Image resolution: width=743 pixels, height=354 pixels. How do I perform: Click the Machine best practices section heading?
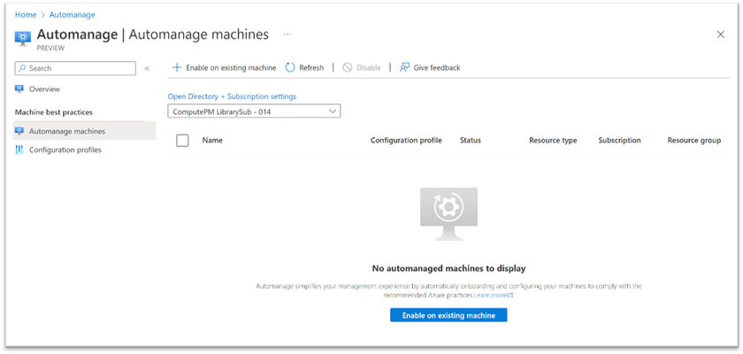54,112
